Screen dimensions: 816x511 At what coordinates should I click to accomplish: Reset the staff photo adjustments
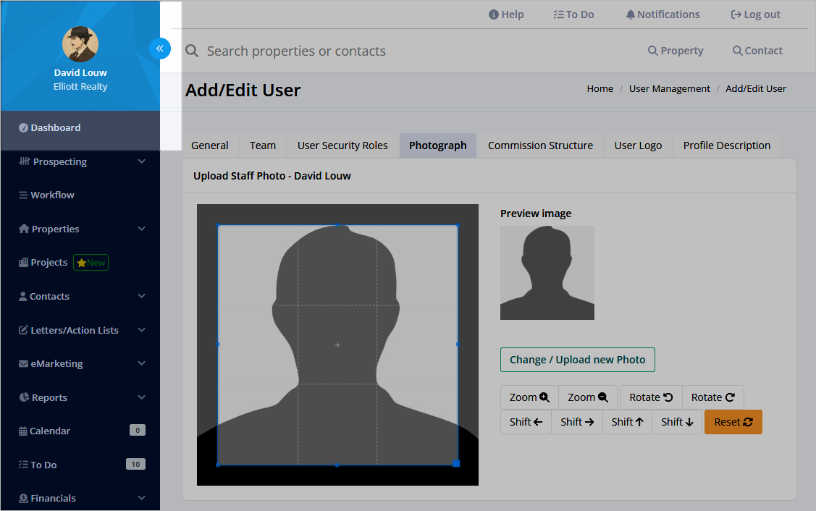click(x=733, y=421)
